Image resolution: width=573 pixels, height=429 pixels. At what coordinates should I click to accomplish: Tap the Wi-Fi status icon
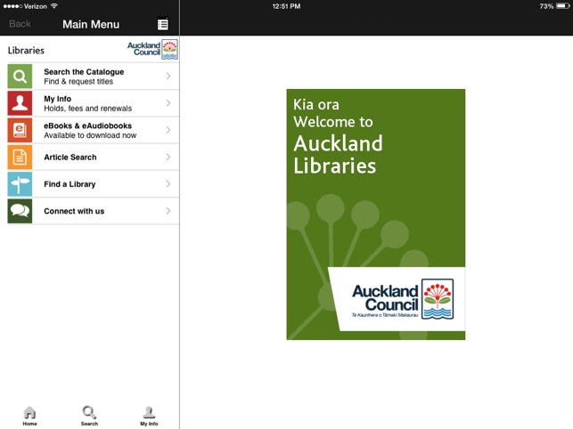[x=54, y=6]
